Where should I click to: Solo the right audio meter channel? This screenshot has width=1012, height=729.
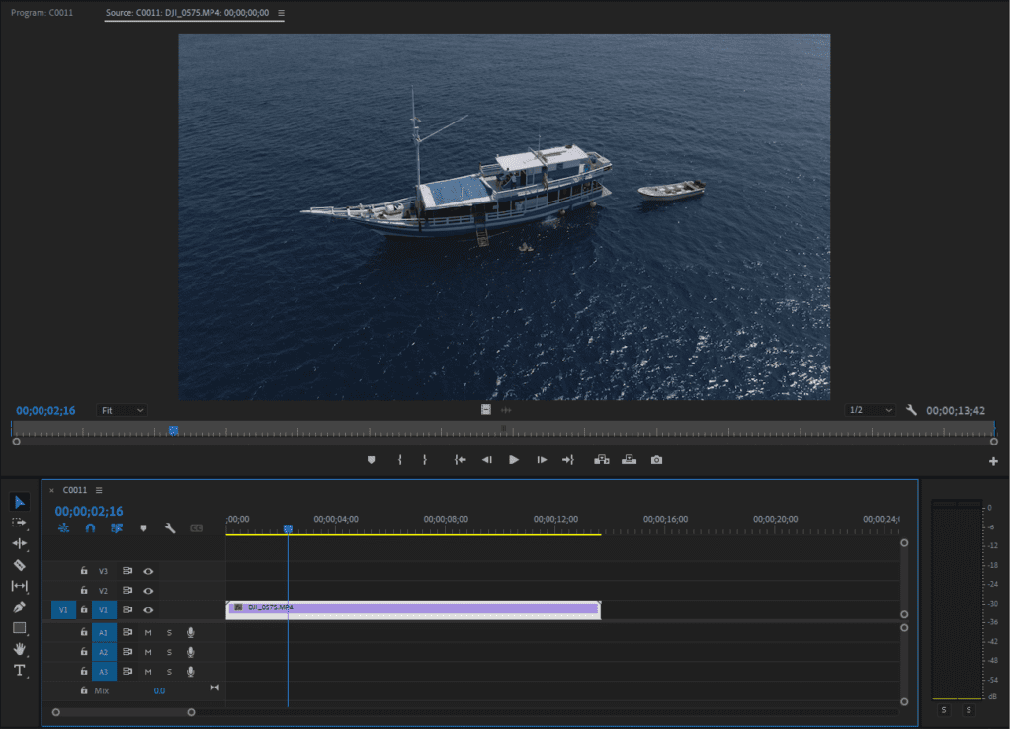coord(969,709)
